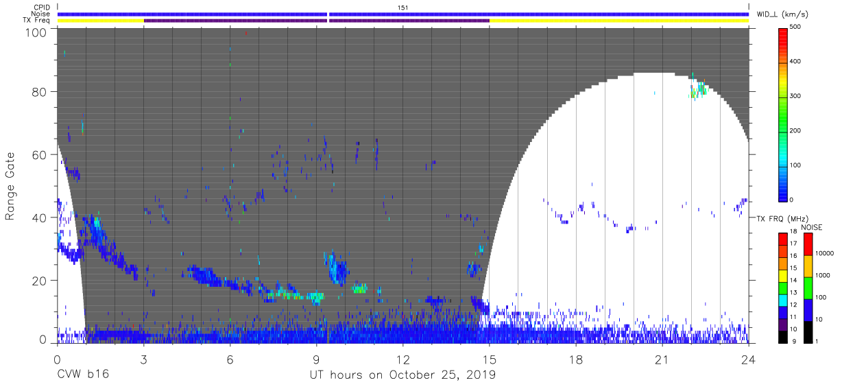Click the purple 3-15 UT TX Freq strip segment

316,21
